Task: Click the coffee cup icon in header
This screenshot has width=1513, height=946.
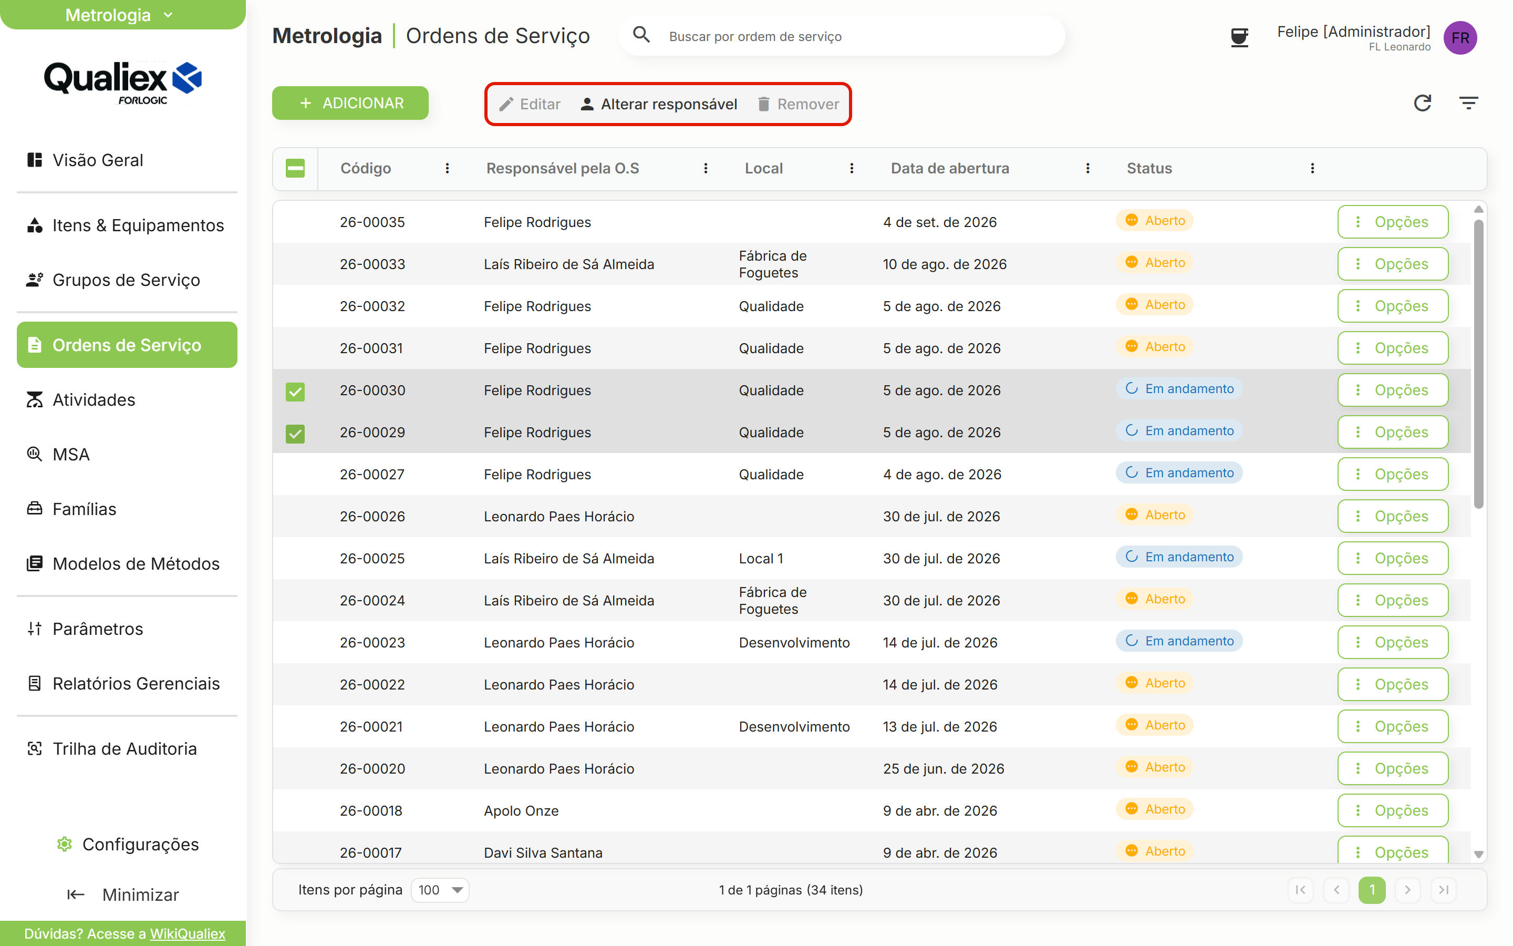Action: (x=1239, y=37)
